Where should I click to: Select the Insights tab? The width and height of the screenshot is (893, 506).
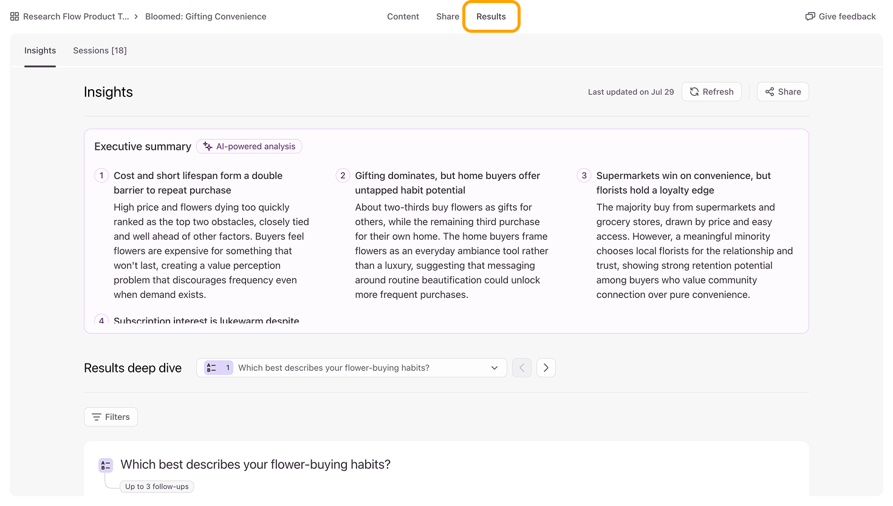pyautogui.click(x=40, y=50)
